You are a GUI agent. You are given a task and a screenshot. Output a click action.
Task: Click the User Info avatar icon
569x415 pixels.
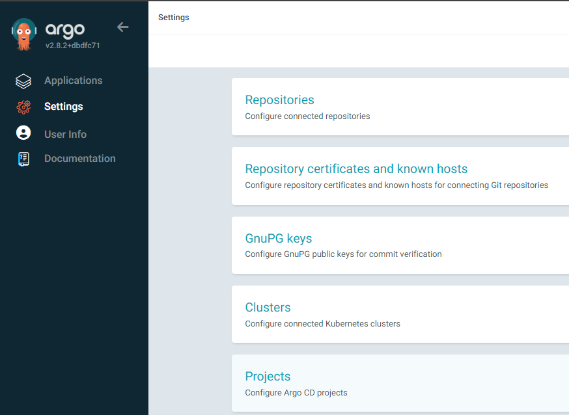pyautogui.click(x=23, y=133)
